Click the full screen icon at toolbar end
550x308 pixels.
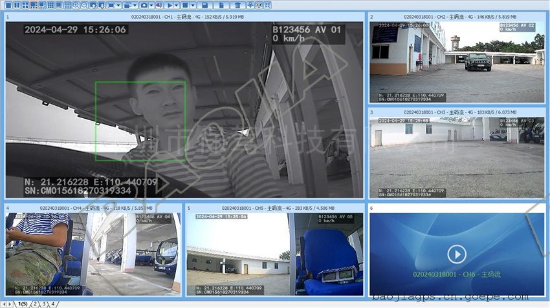(x=267, y=5)
